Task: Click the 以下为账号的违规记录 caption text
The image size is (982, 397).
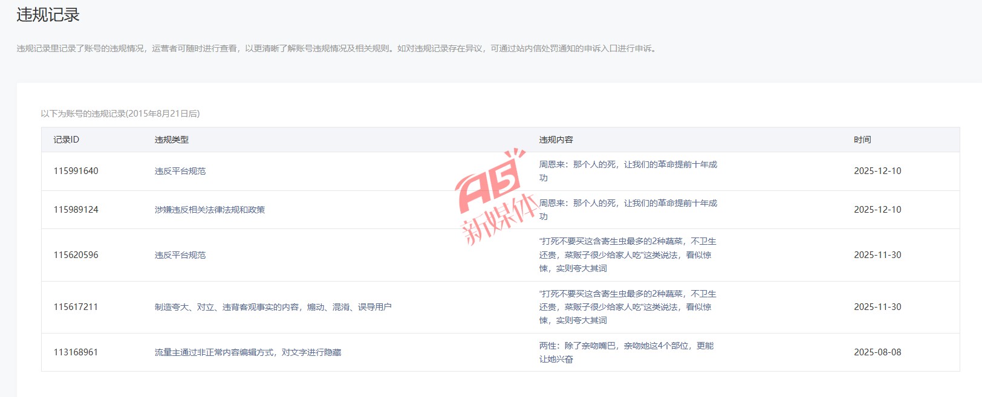Action: point(120,114)
